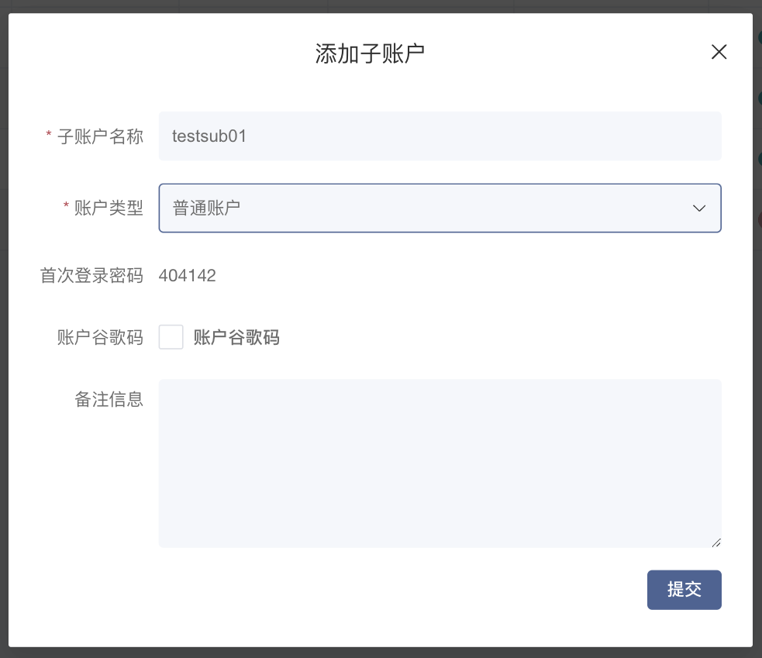
Task: Click the 子账户名称 field label
Action: [100, 136]
